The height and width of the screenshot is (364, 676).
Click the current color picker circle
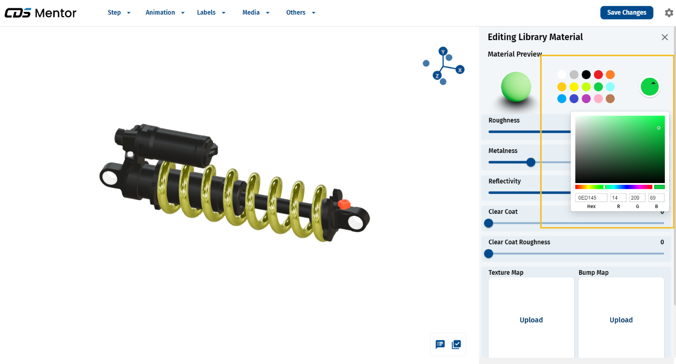pyautogui.click(x=649, y=87)
